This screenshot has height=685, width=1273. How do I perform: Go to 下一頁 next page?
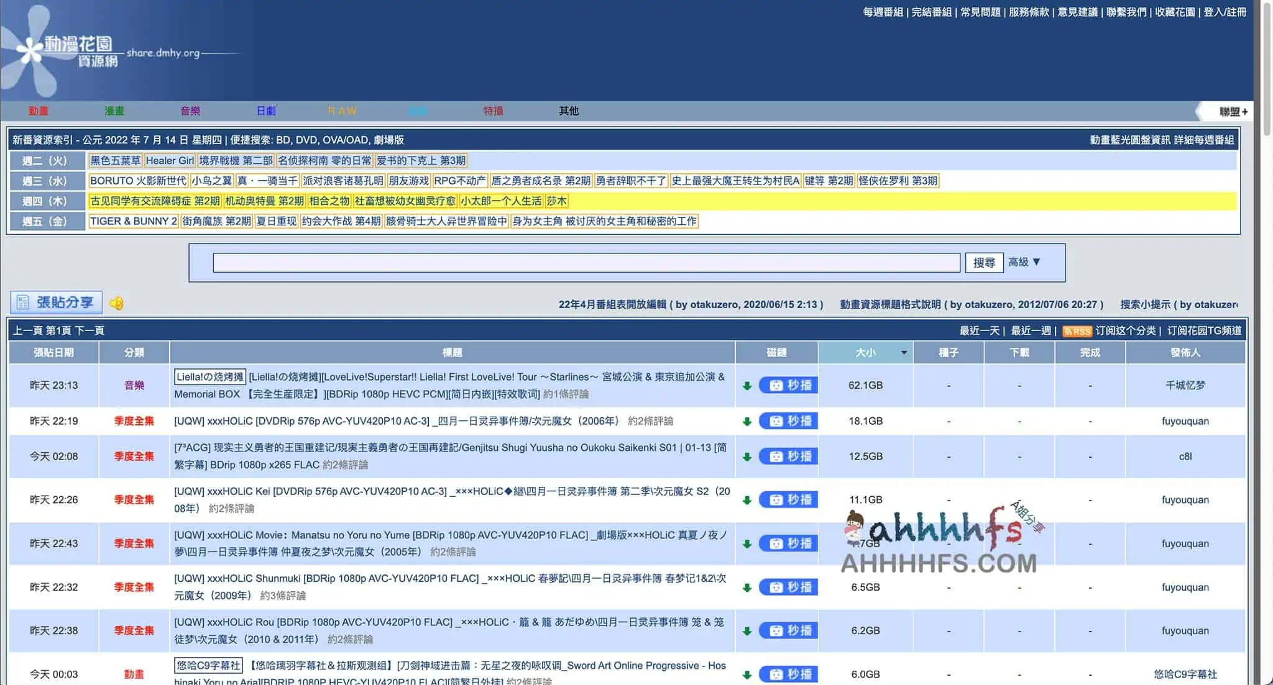pos(90,330)
